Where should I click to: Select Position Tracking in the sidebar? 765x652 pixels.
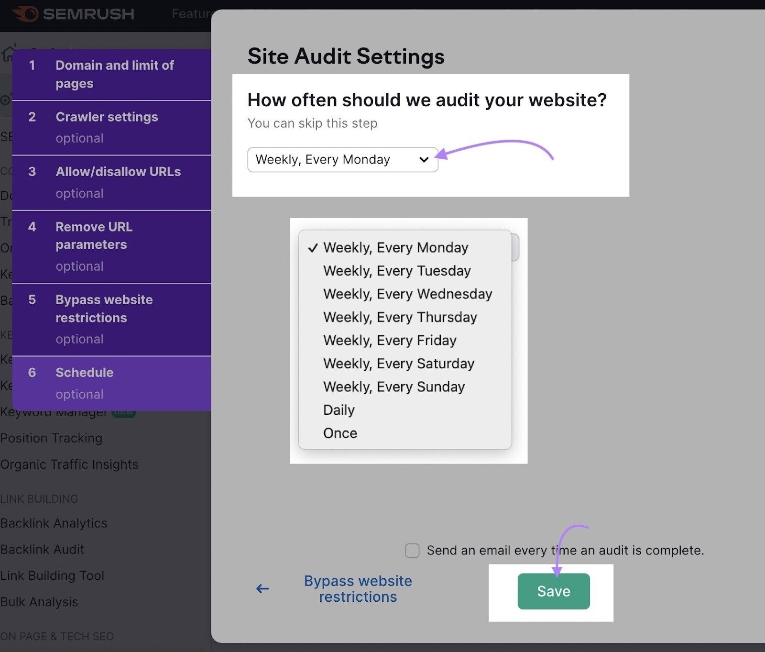click(51, 438)
